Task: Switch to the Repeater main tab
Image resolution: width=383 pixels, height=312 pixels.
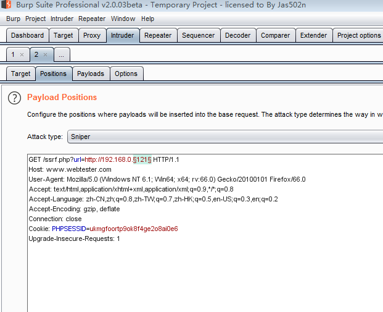Action: click(158, 35)
